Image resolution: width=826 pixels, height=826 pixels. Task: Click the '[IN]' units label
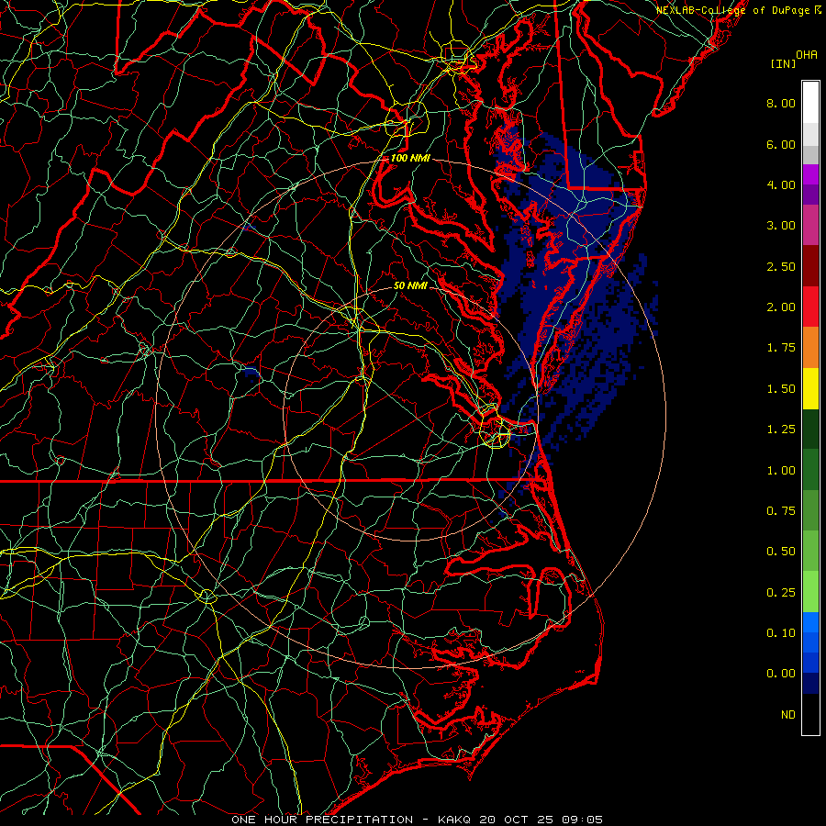tap(783, 63)
